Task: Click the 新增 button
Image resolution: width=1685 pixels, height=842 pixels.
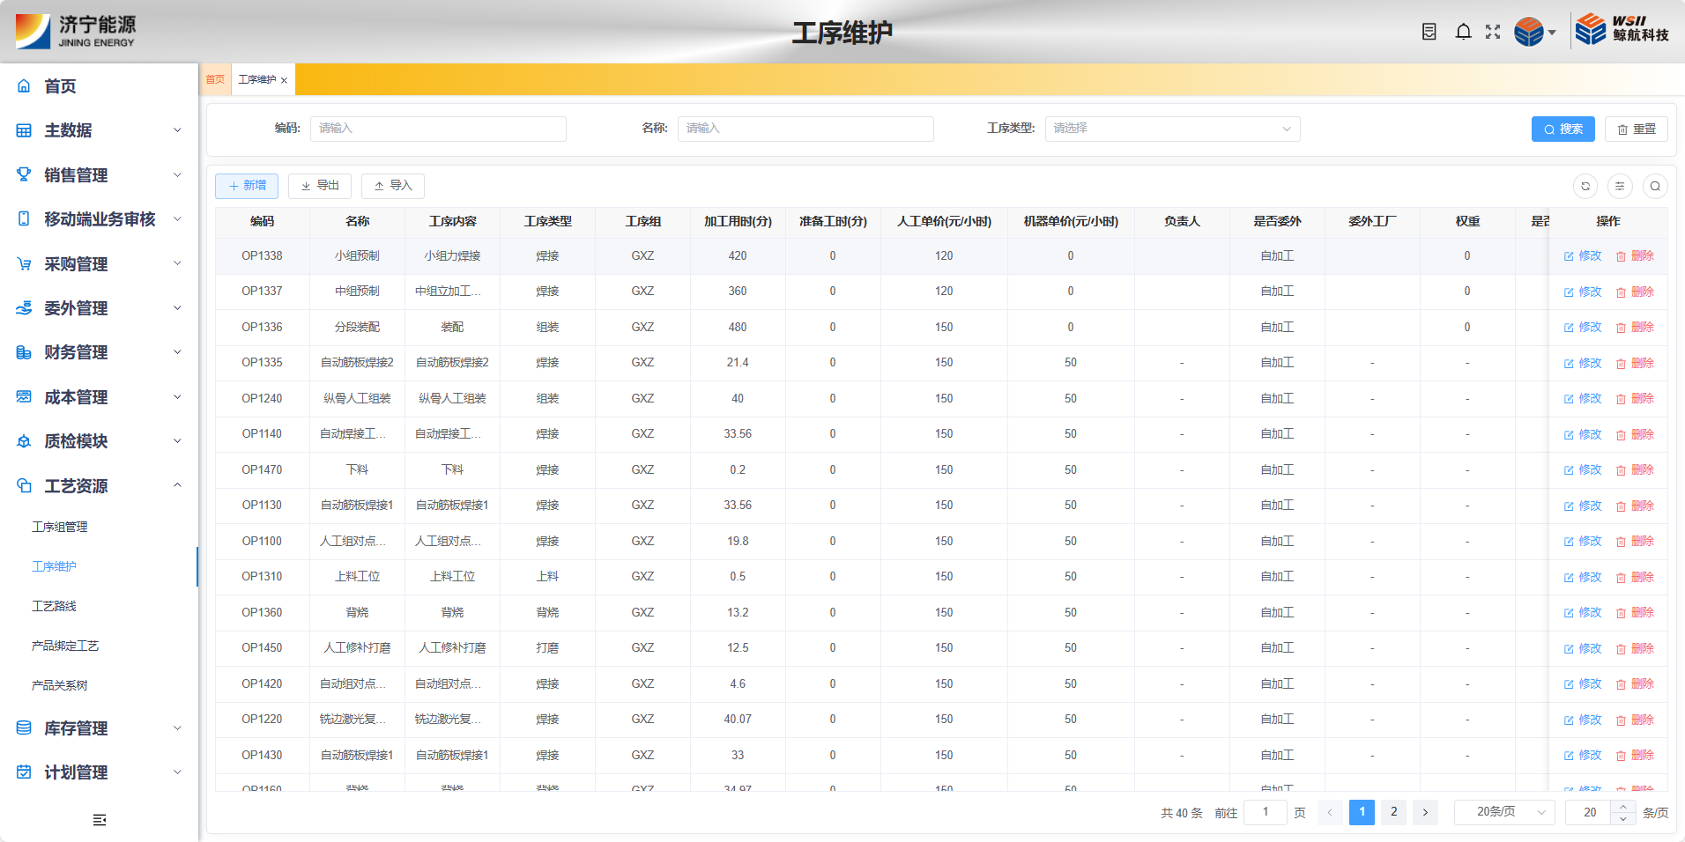Action: coord(247,186)
